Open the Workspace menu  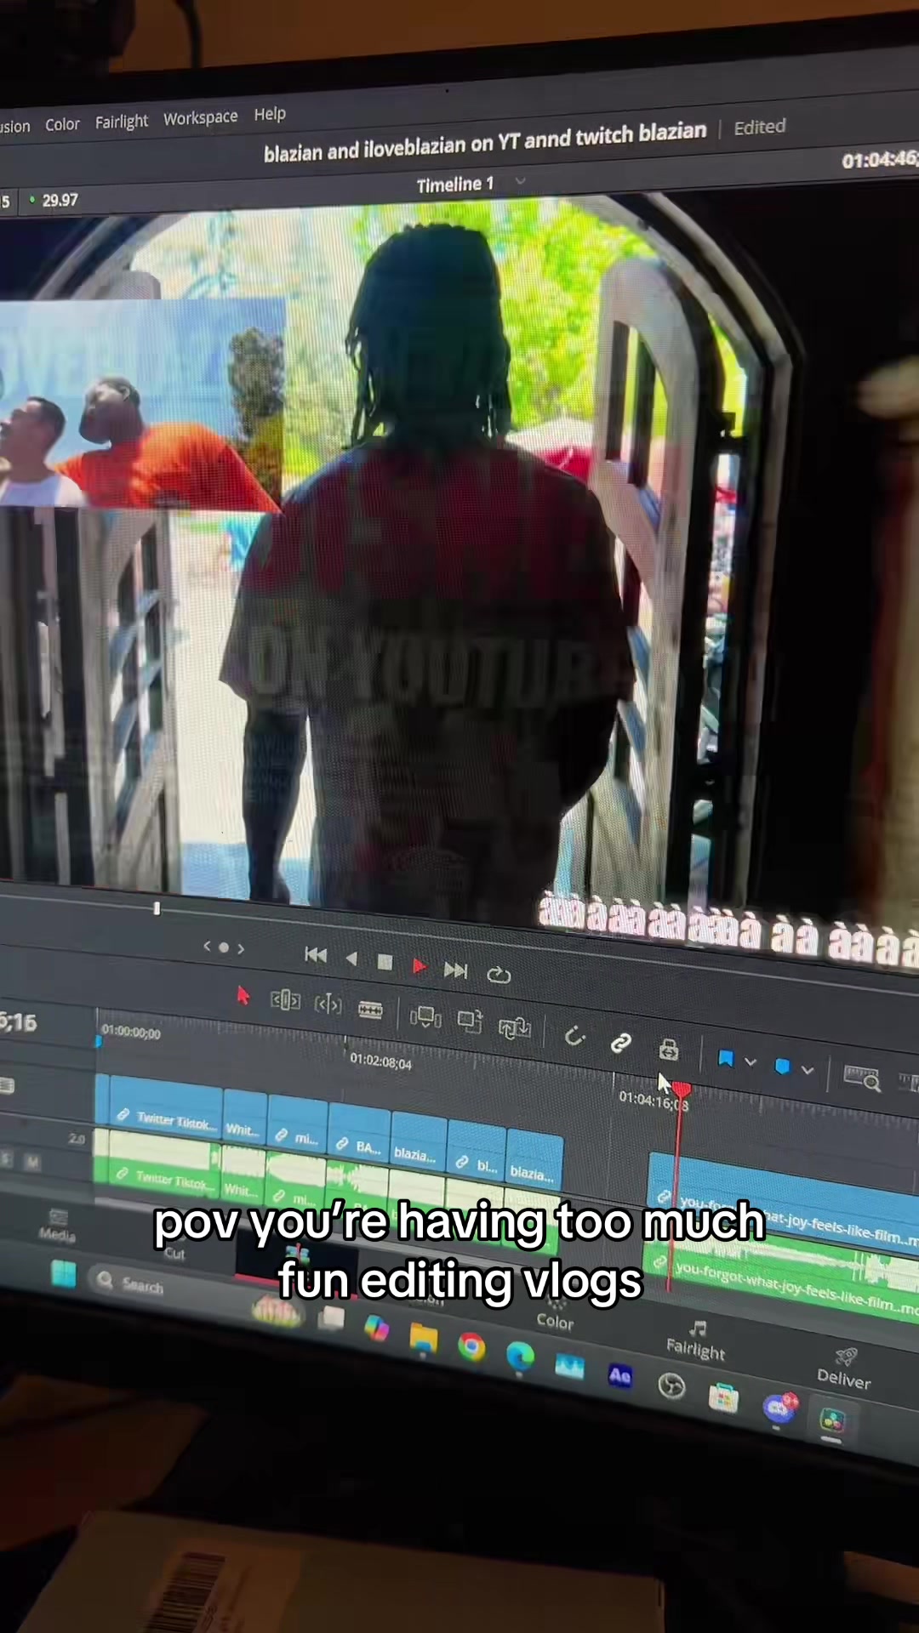201,117
